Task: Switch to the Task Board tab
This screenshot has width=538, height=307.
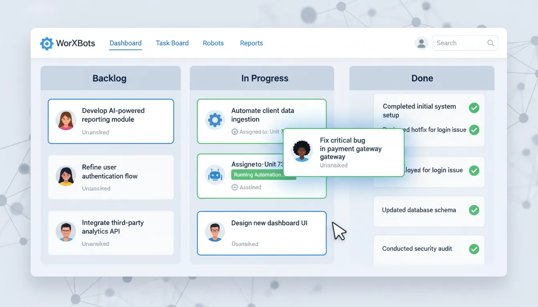Action: 172,43
